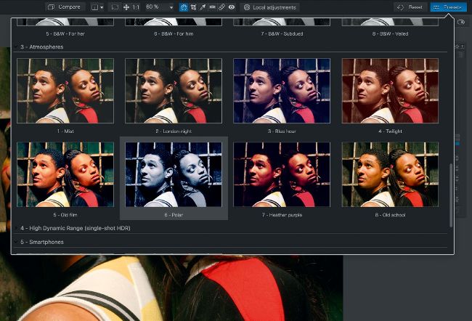Select the Crop tool

pos(193,7)
